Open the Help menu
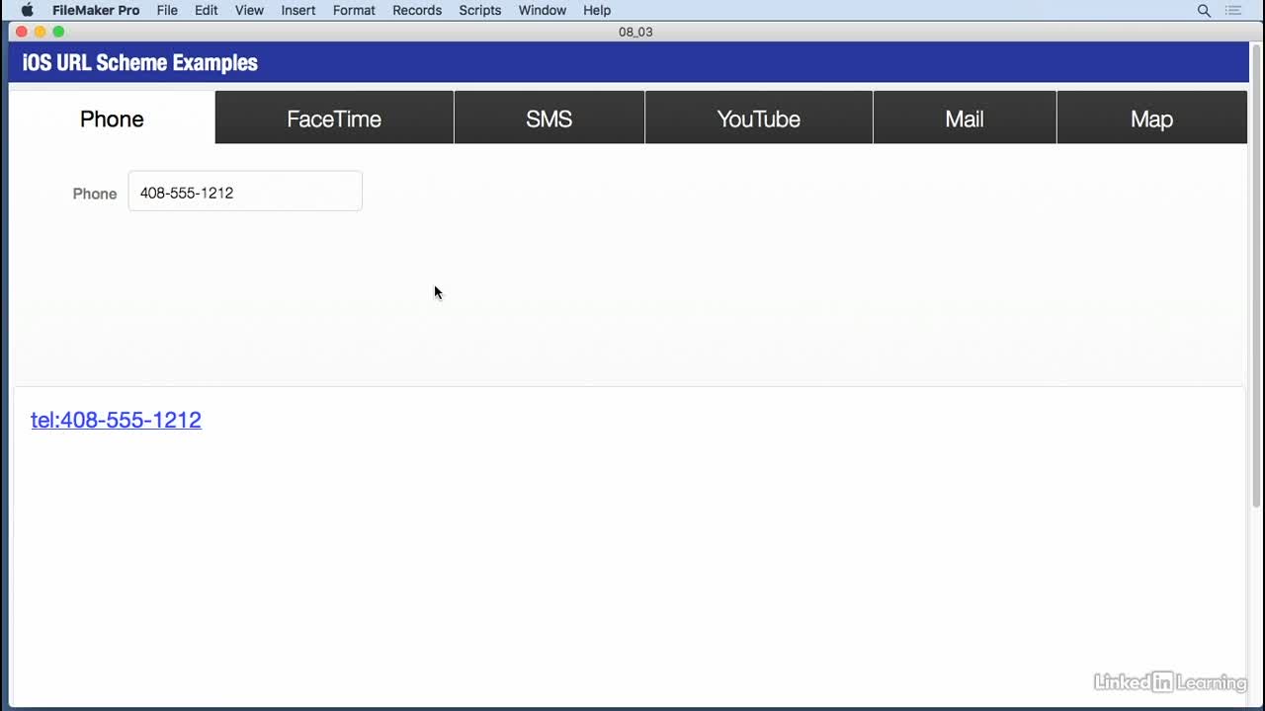Image resolution: width=1265 pixels, height=711 pixels. click(x=597, y=10)
